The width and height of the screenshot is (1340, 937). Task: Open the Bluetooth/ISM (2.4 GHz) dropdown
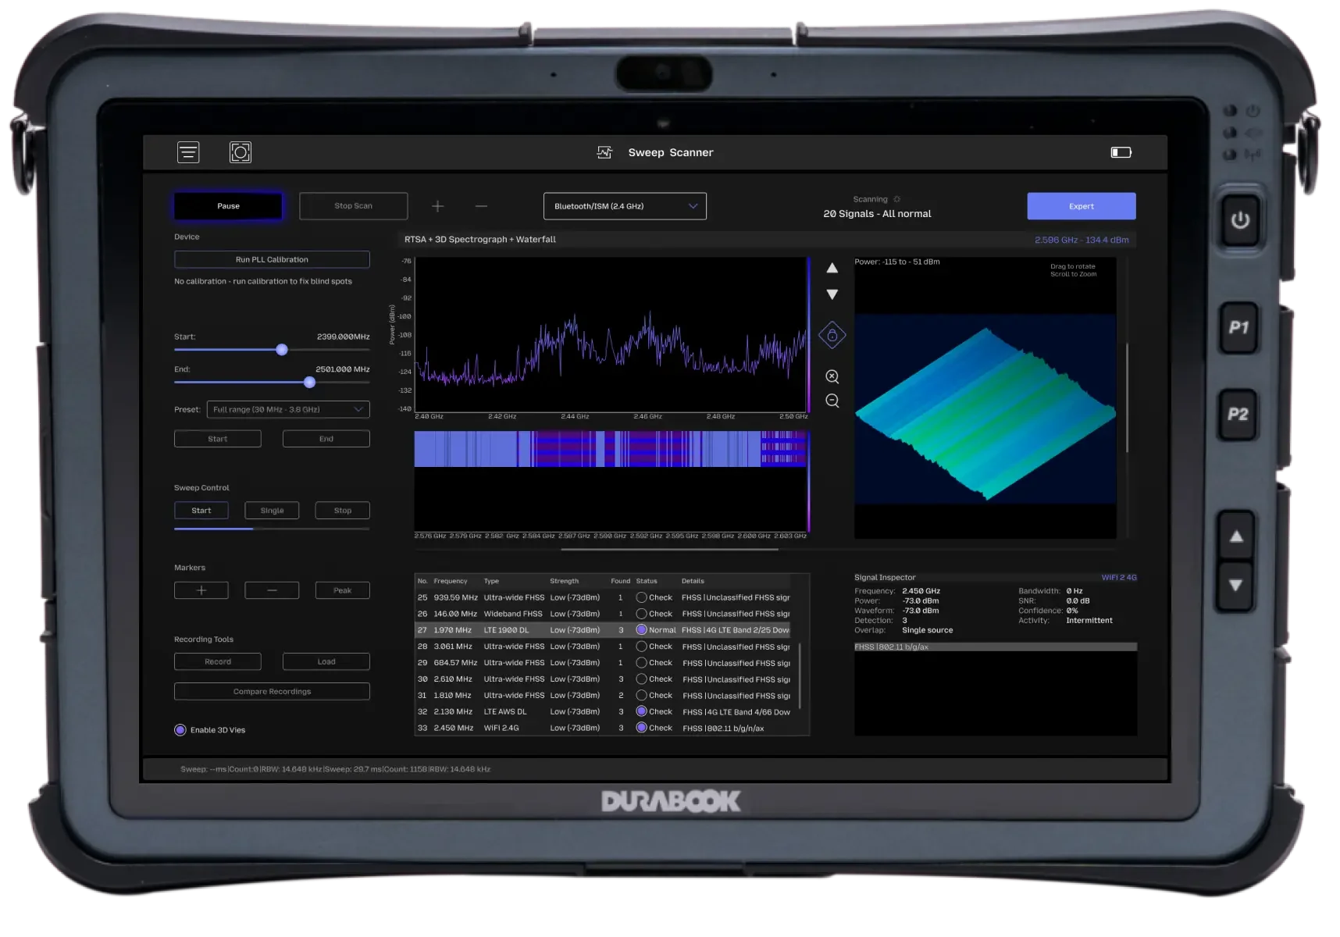coord(625,206)
